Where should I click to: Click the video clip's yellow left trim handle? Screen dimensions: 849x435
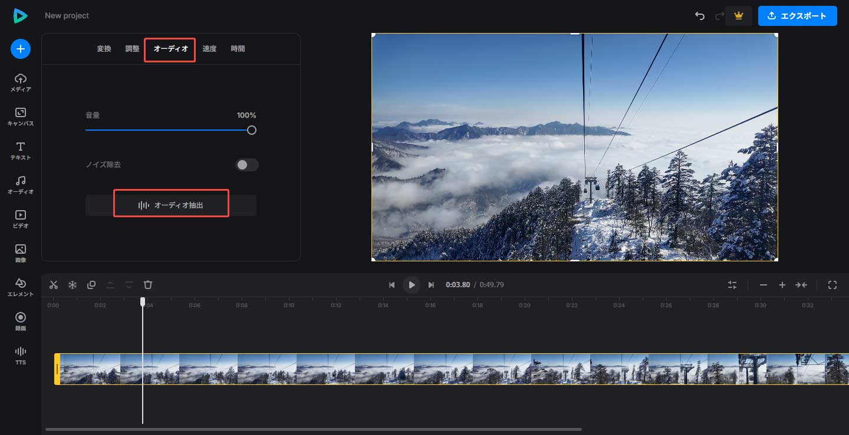(57, 369)
